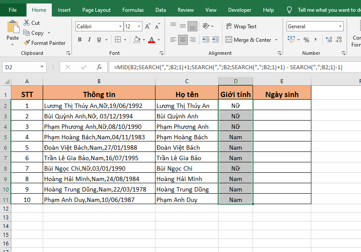Viewport: 361px width, 252px height.
Task: Open the Calibri font name dropdown
Action: (x=120, y=27)
